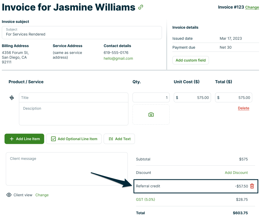The image size is (263, 218).
Task: Click the red trash icon for Referral credit
Action: [252, 186]
